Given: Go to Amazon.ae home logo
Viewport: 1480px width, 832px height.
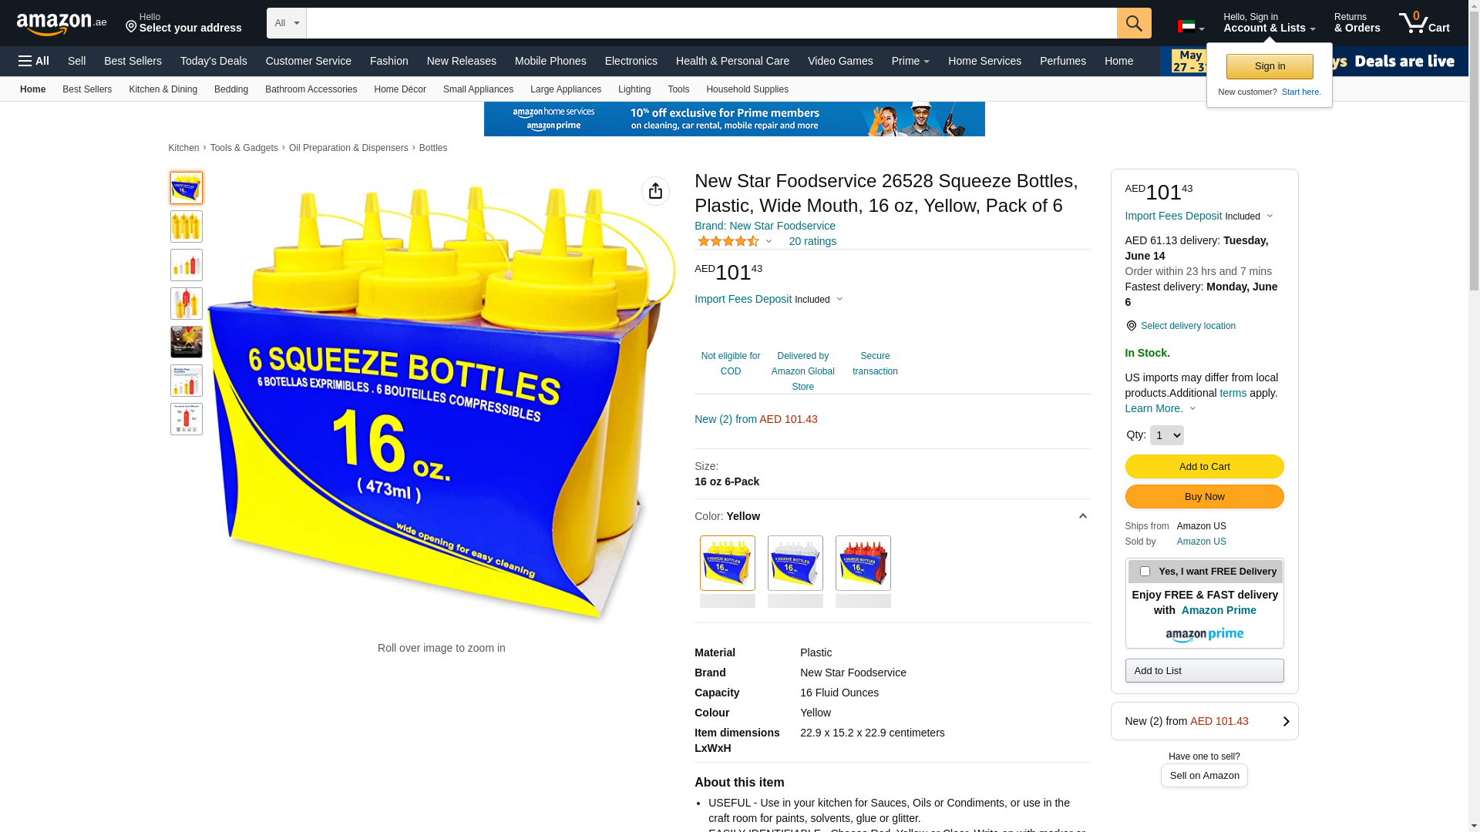Looking at the screenshot, I should click(x=62, y=24).
